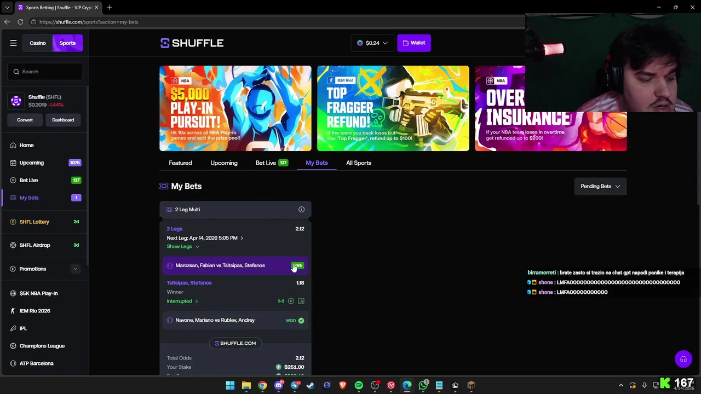Click the live stream play icon

pyautogui.click(x=291, y=301)
